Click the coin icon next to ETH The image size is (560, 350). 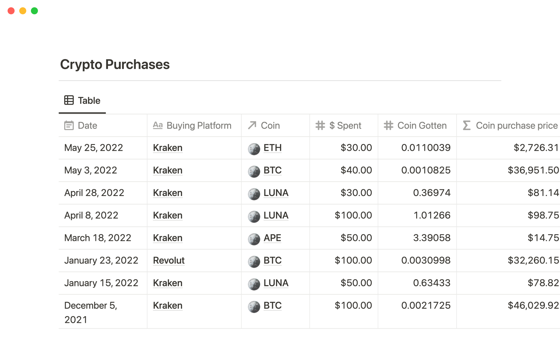[254, 149]
